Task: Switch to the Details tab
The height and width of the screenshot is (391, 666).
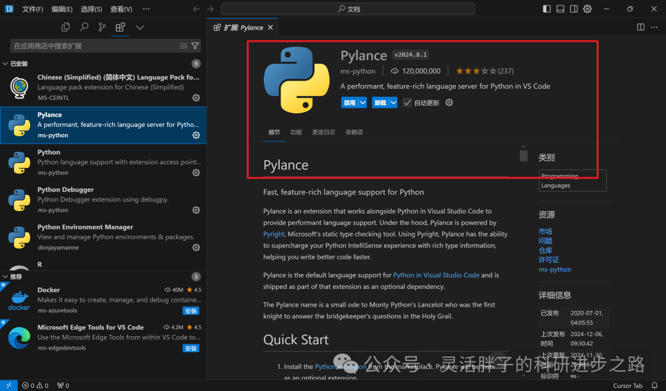Action: click(274, 132)
